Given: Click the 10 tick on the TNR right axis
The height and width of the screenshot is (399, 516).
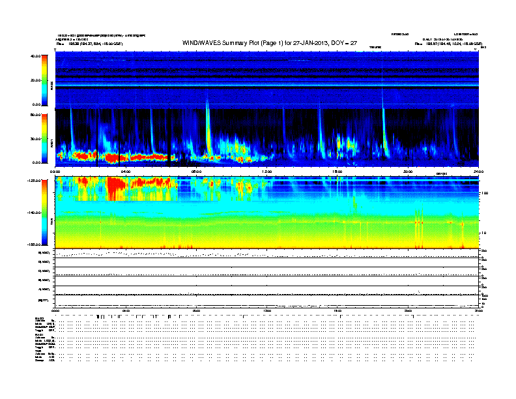Looking at the screenshot, I should (483, 233).
